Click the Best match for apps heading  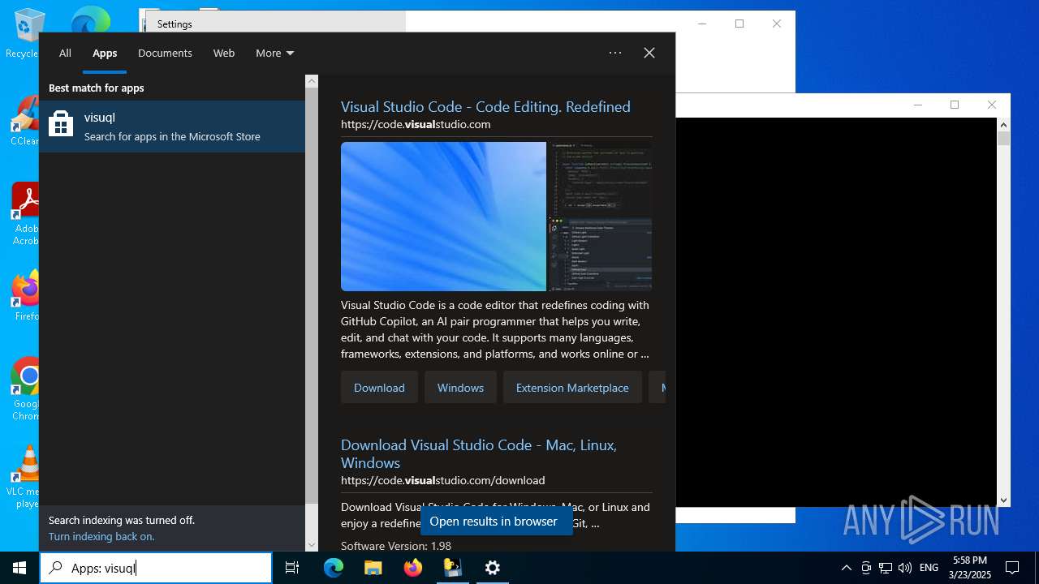point(96,88)
